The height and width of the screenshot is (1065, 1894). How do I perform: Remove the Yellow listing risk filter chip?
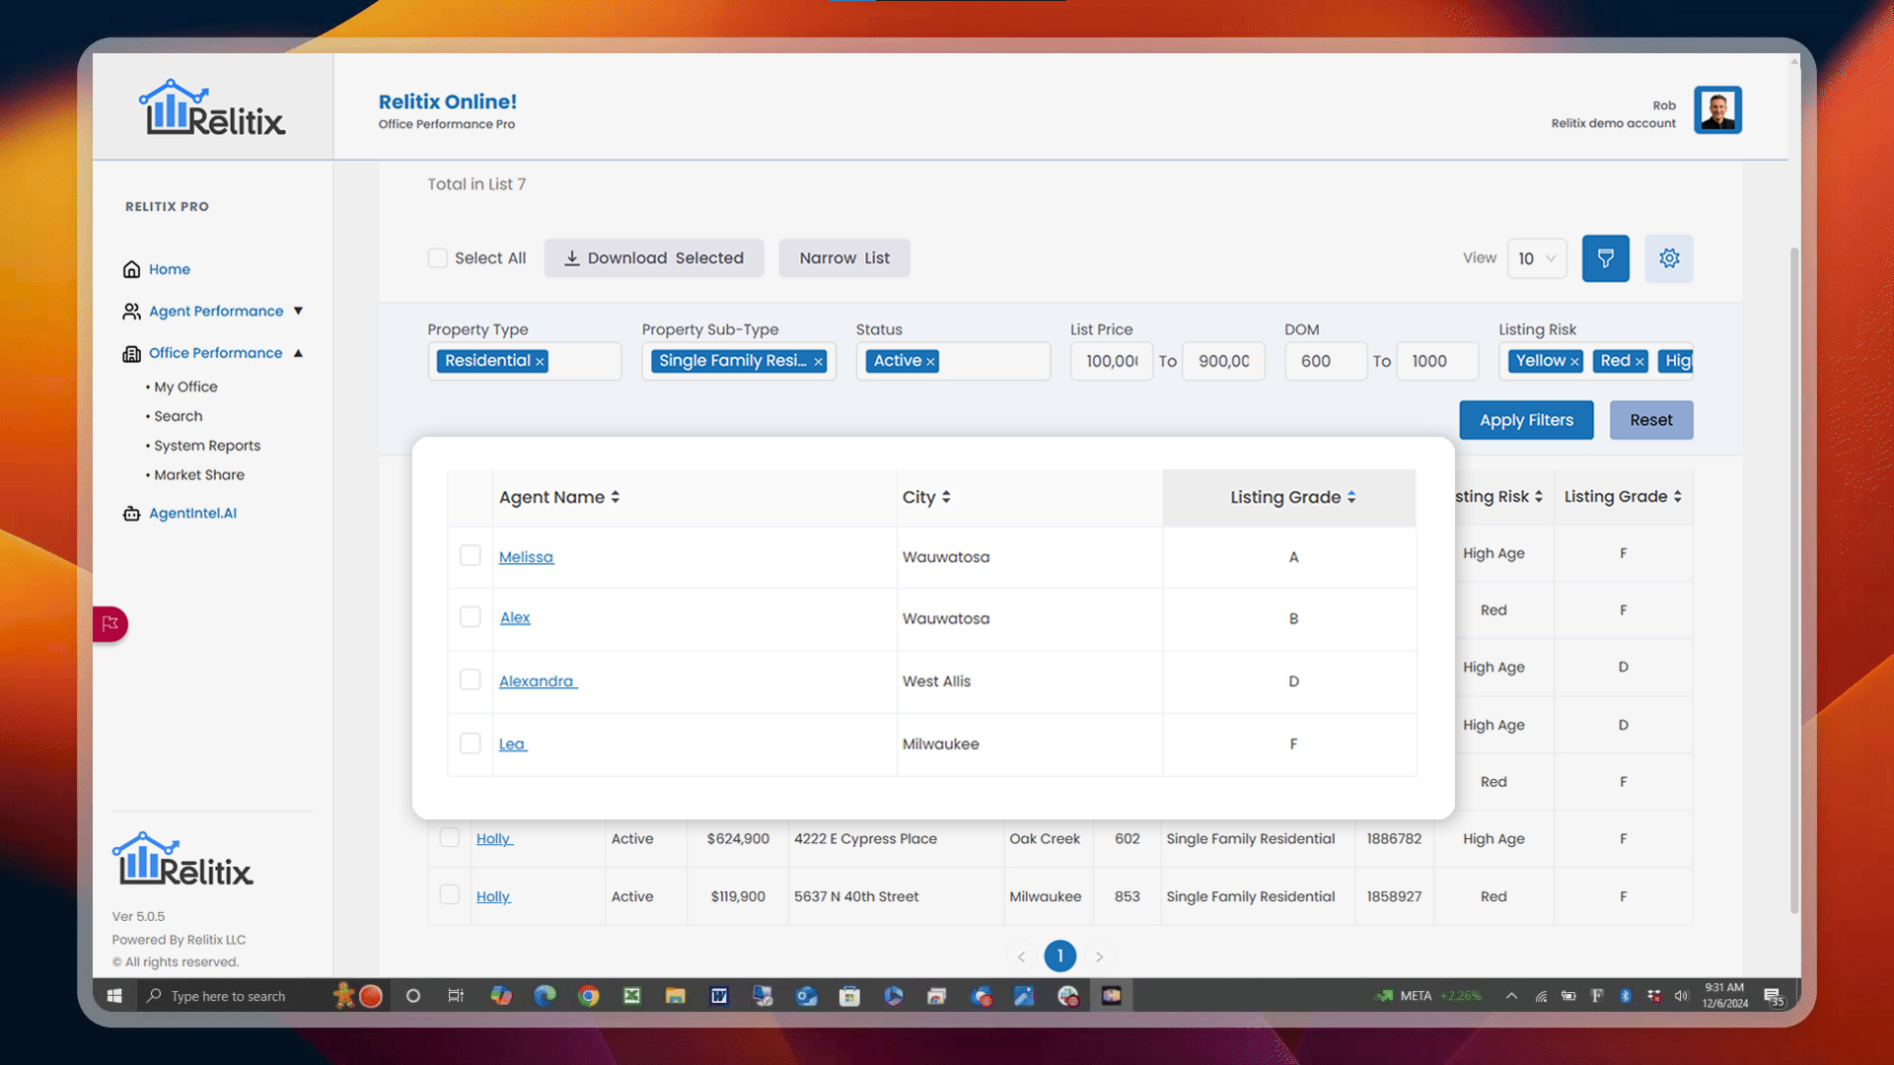(x=1572, y=361)
